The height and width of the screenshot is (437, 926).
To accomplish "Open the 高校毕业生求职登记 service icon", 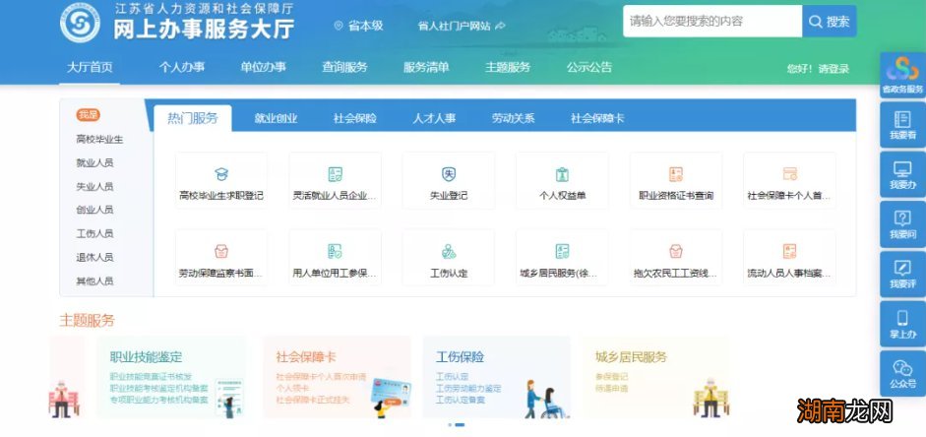I will point(221,174).
